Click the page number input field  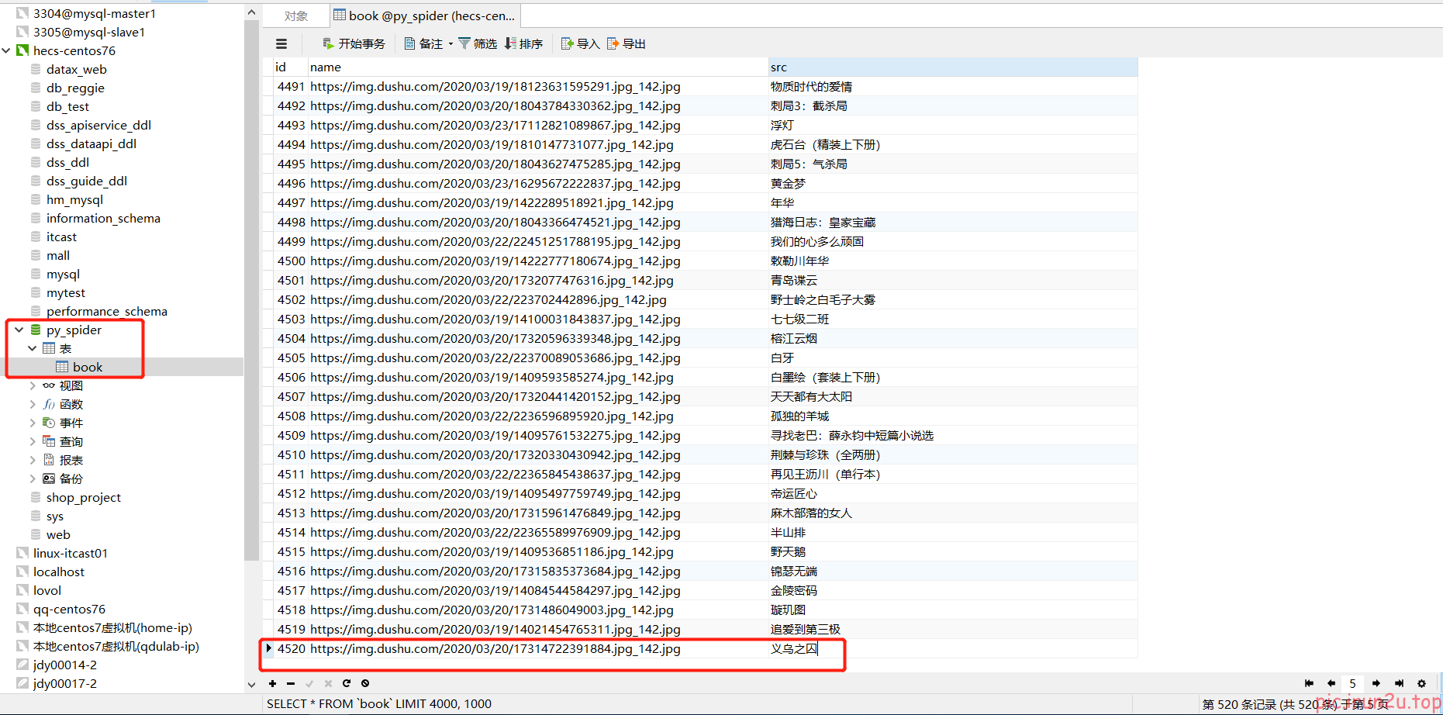1353,683
